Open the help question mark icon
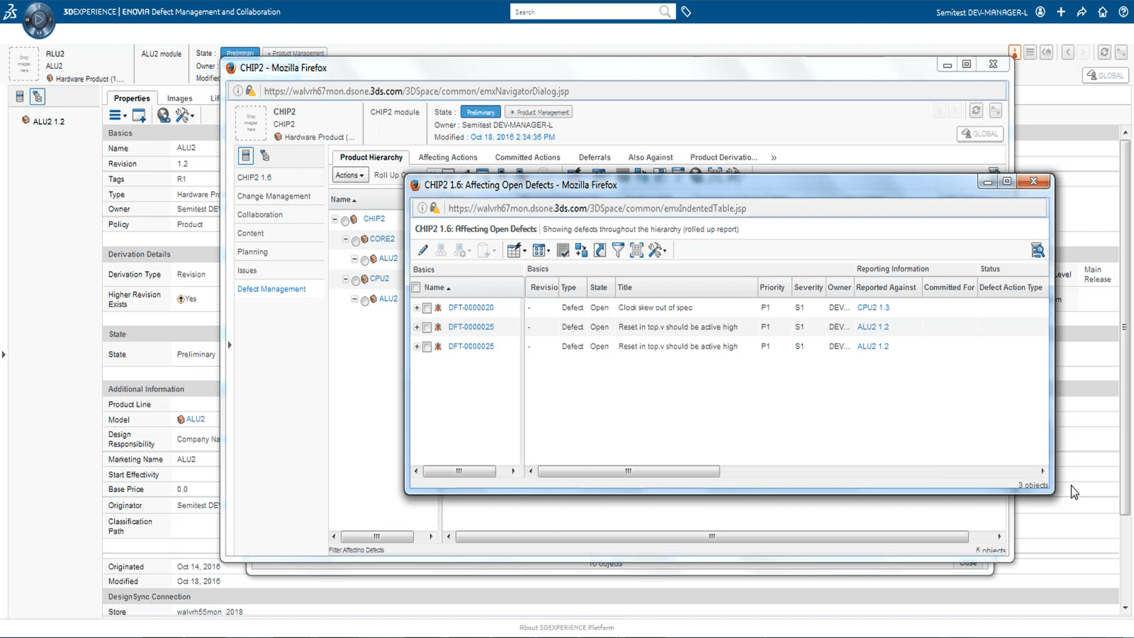The width and height of the screenshot is (1134, 638). click(1123, 12)
